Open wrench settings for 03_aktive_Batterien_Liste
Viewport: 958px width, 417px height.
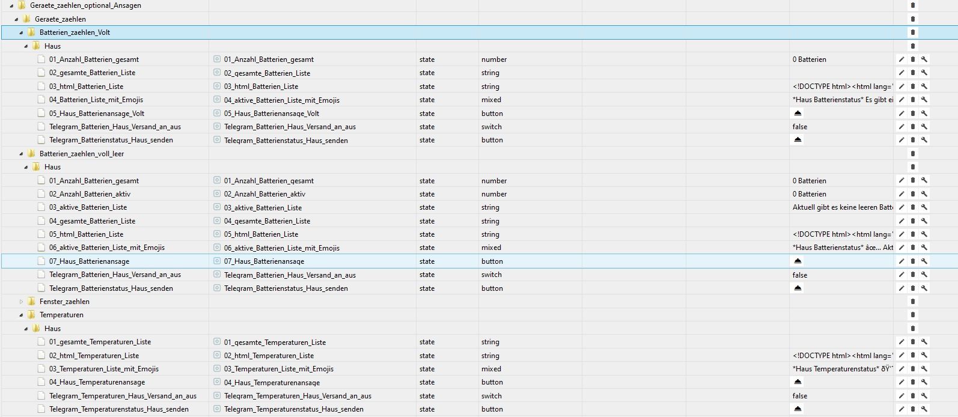[x=924, y=207]
